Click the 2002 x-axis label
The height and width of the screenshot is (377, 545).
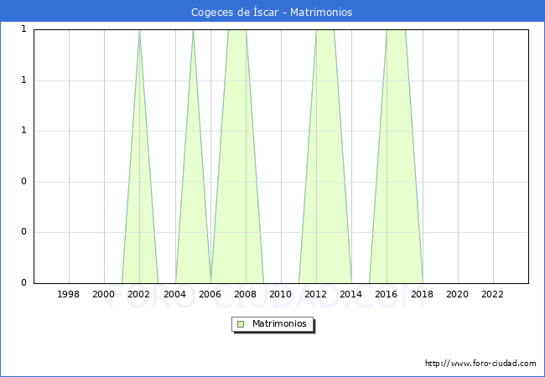pos(138,294)
